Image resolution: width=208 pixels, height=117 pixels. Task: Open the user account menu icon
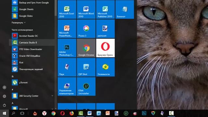4,87
